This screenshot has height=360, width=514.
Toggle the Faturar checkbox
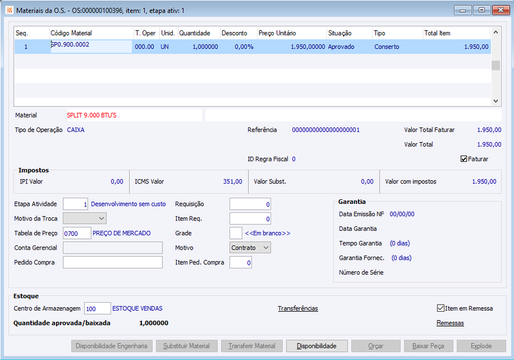pos(463,159)
